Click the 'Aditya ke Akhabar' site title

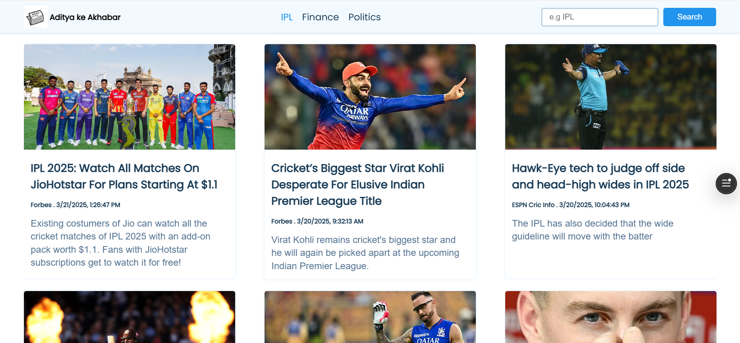click(x=85, y=17)
